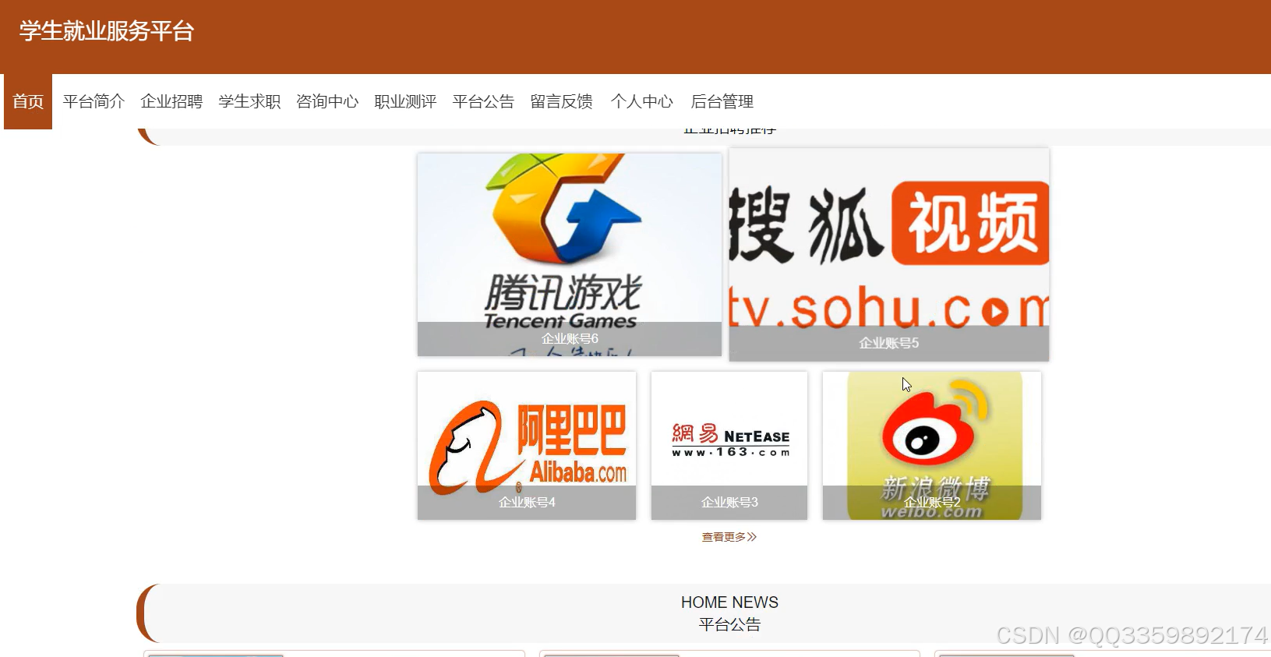Open 咨询中心 navigation item

[327, 101]
